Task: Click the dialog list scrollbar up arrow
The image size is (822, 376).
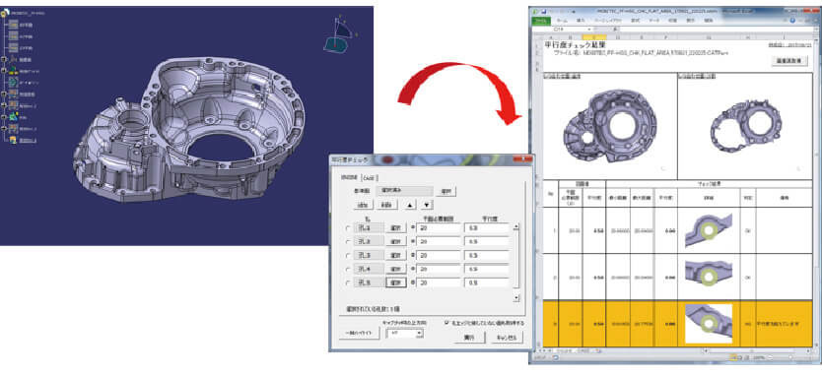Action: click(516, 227)
